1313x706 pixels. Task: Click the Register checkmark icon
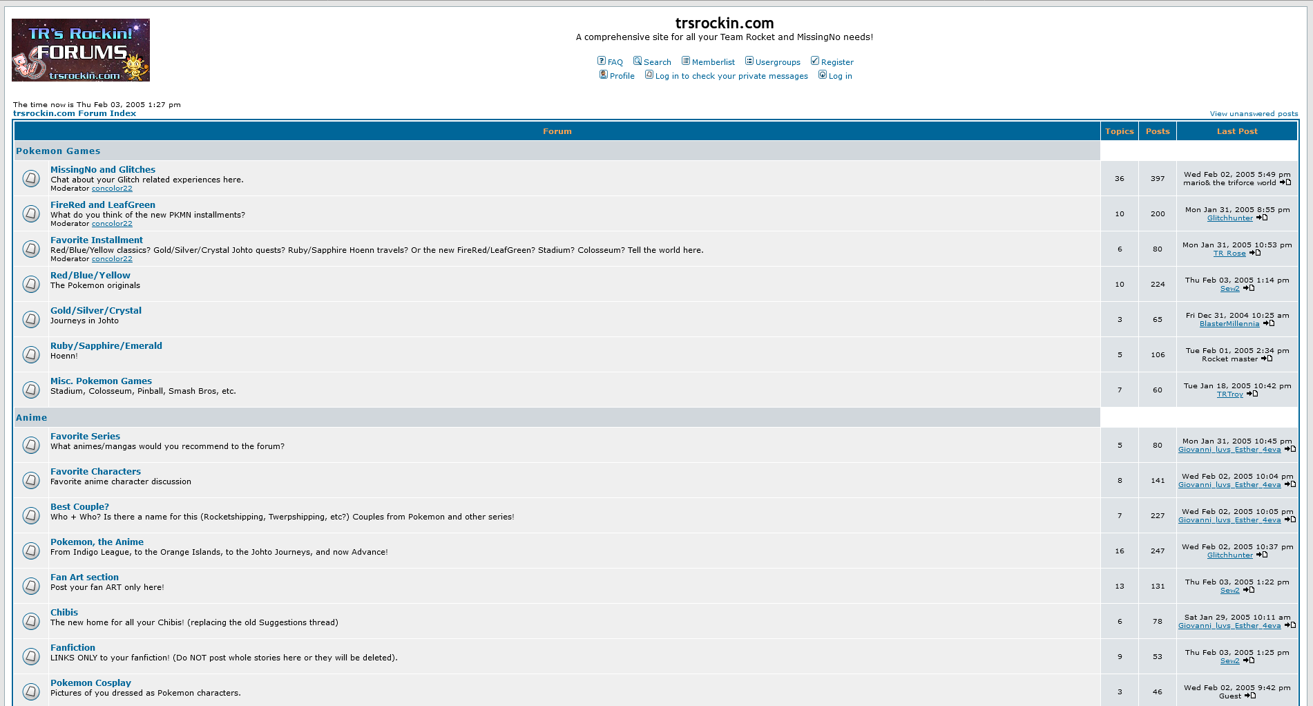[x=815, y=61]
